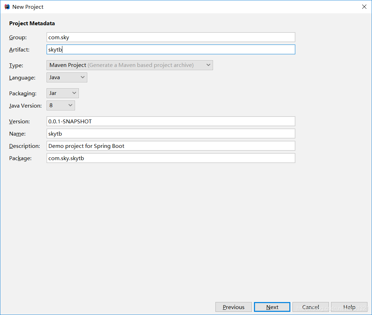The image size is (372, 315).
Task: Click inside the Group input field
Action: (171, 37)
